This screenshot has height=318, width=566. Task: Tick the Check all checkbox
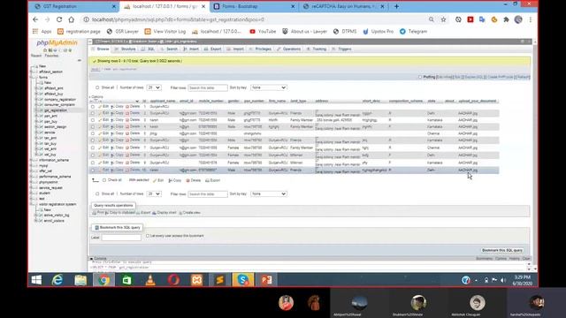click(104, 180)
